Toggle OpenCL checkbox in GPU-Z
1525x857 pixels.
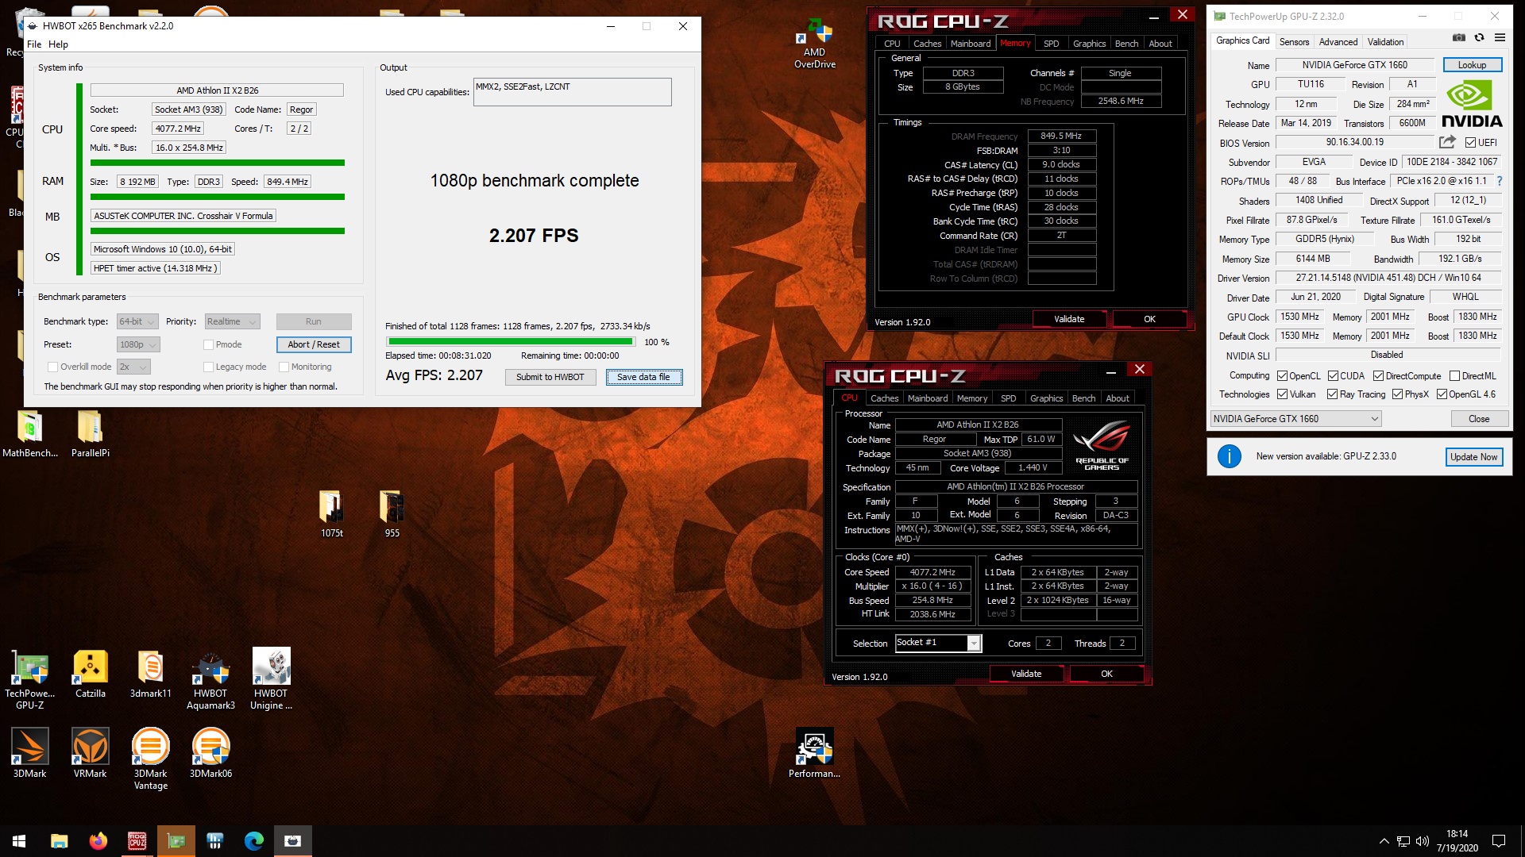click(1282, 376)
